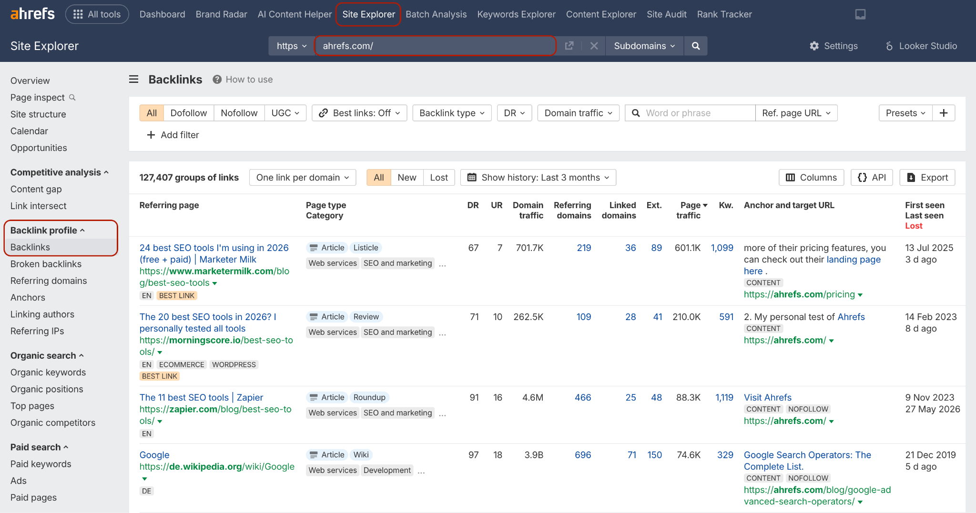Select All in All/New/Lost group
This screenshot has height=513, width=976.
point(379,177)
